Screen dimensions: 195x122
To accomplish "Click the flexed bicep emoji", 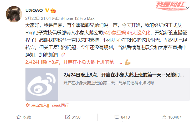I will click(x=128, y=62).
